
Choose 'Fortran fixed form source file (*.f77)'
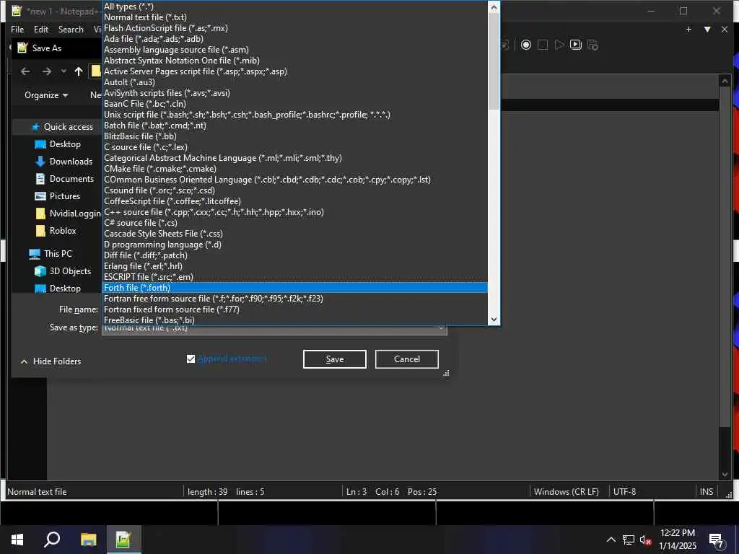tap(295, 309)
